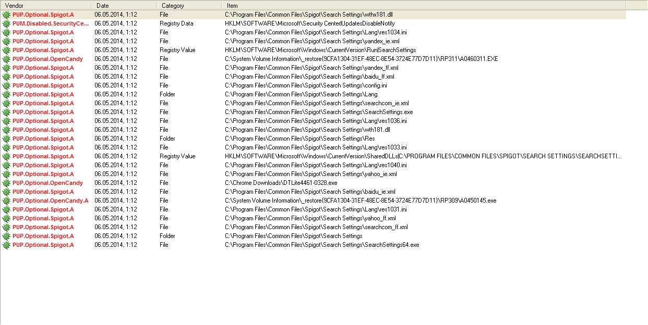The width and height of the screenshot is (648, 325).
Task: Click the bug icon on the res1040.ini row
Action: pos(6,165)
